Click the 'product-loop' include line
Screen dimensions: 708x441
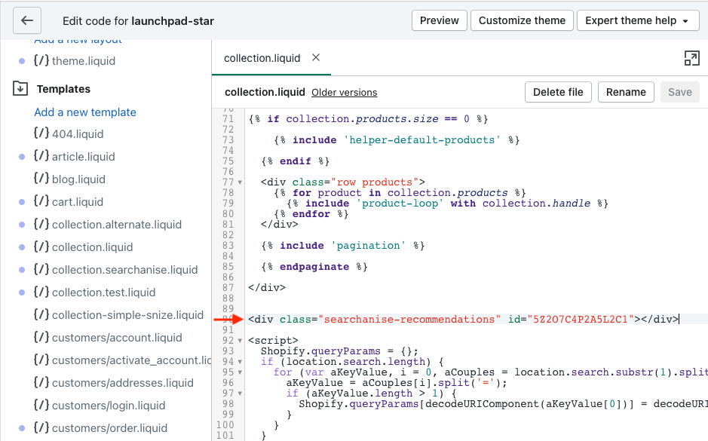(447, 203)
